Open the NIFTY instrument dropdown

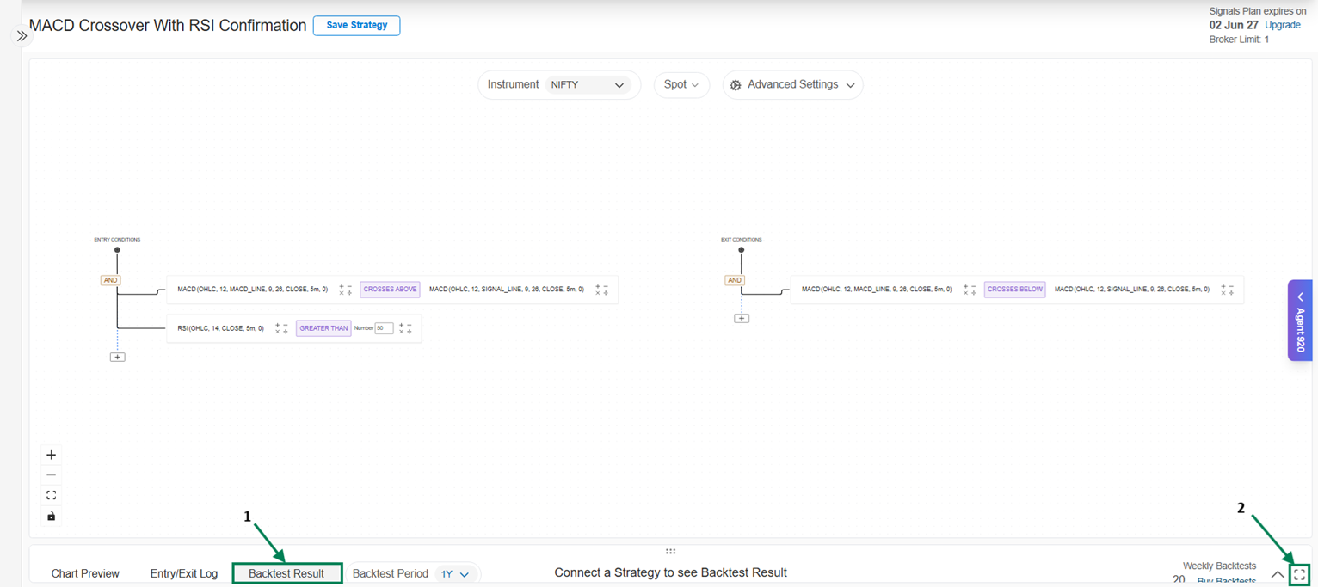pyautogui.click(x=588, y=85)
